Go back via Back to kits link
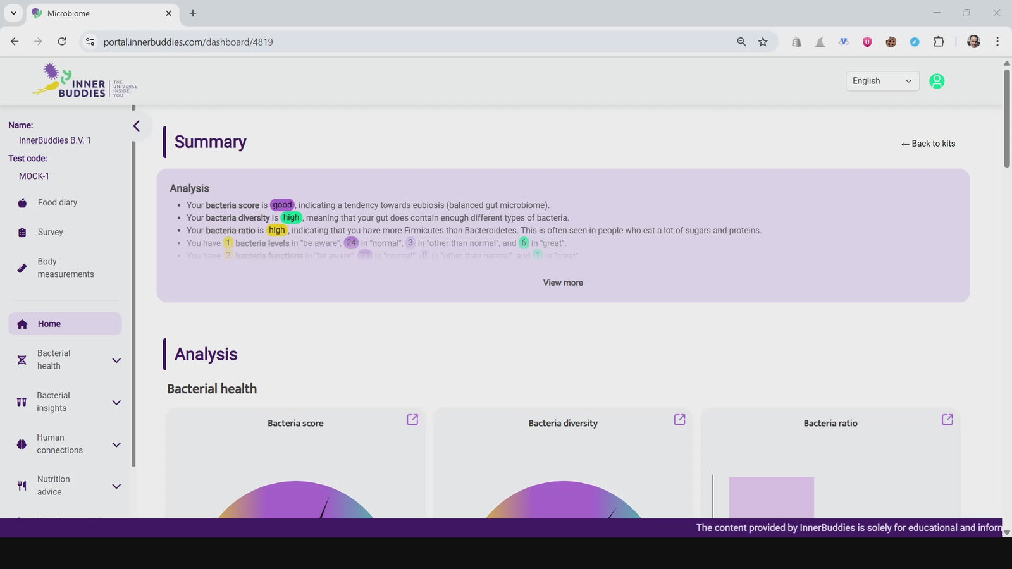Screen dimensions: 1012x569 [928, 144]
